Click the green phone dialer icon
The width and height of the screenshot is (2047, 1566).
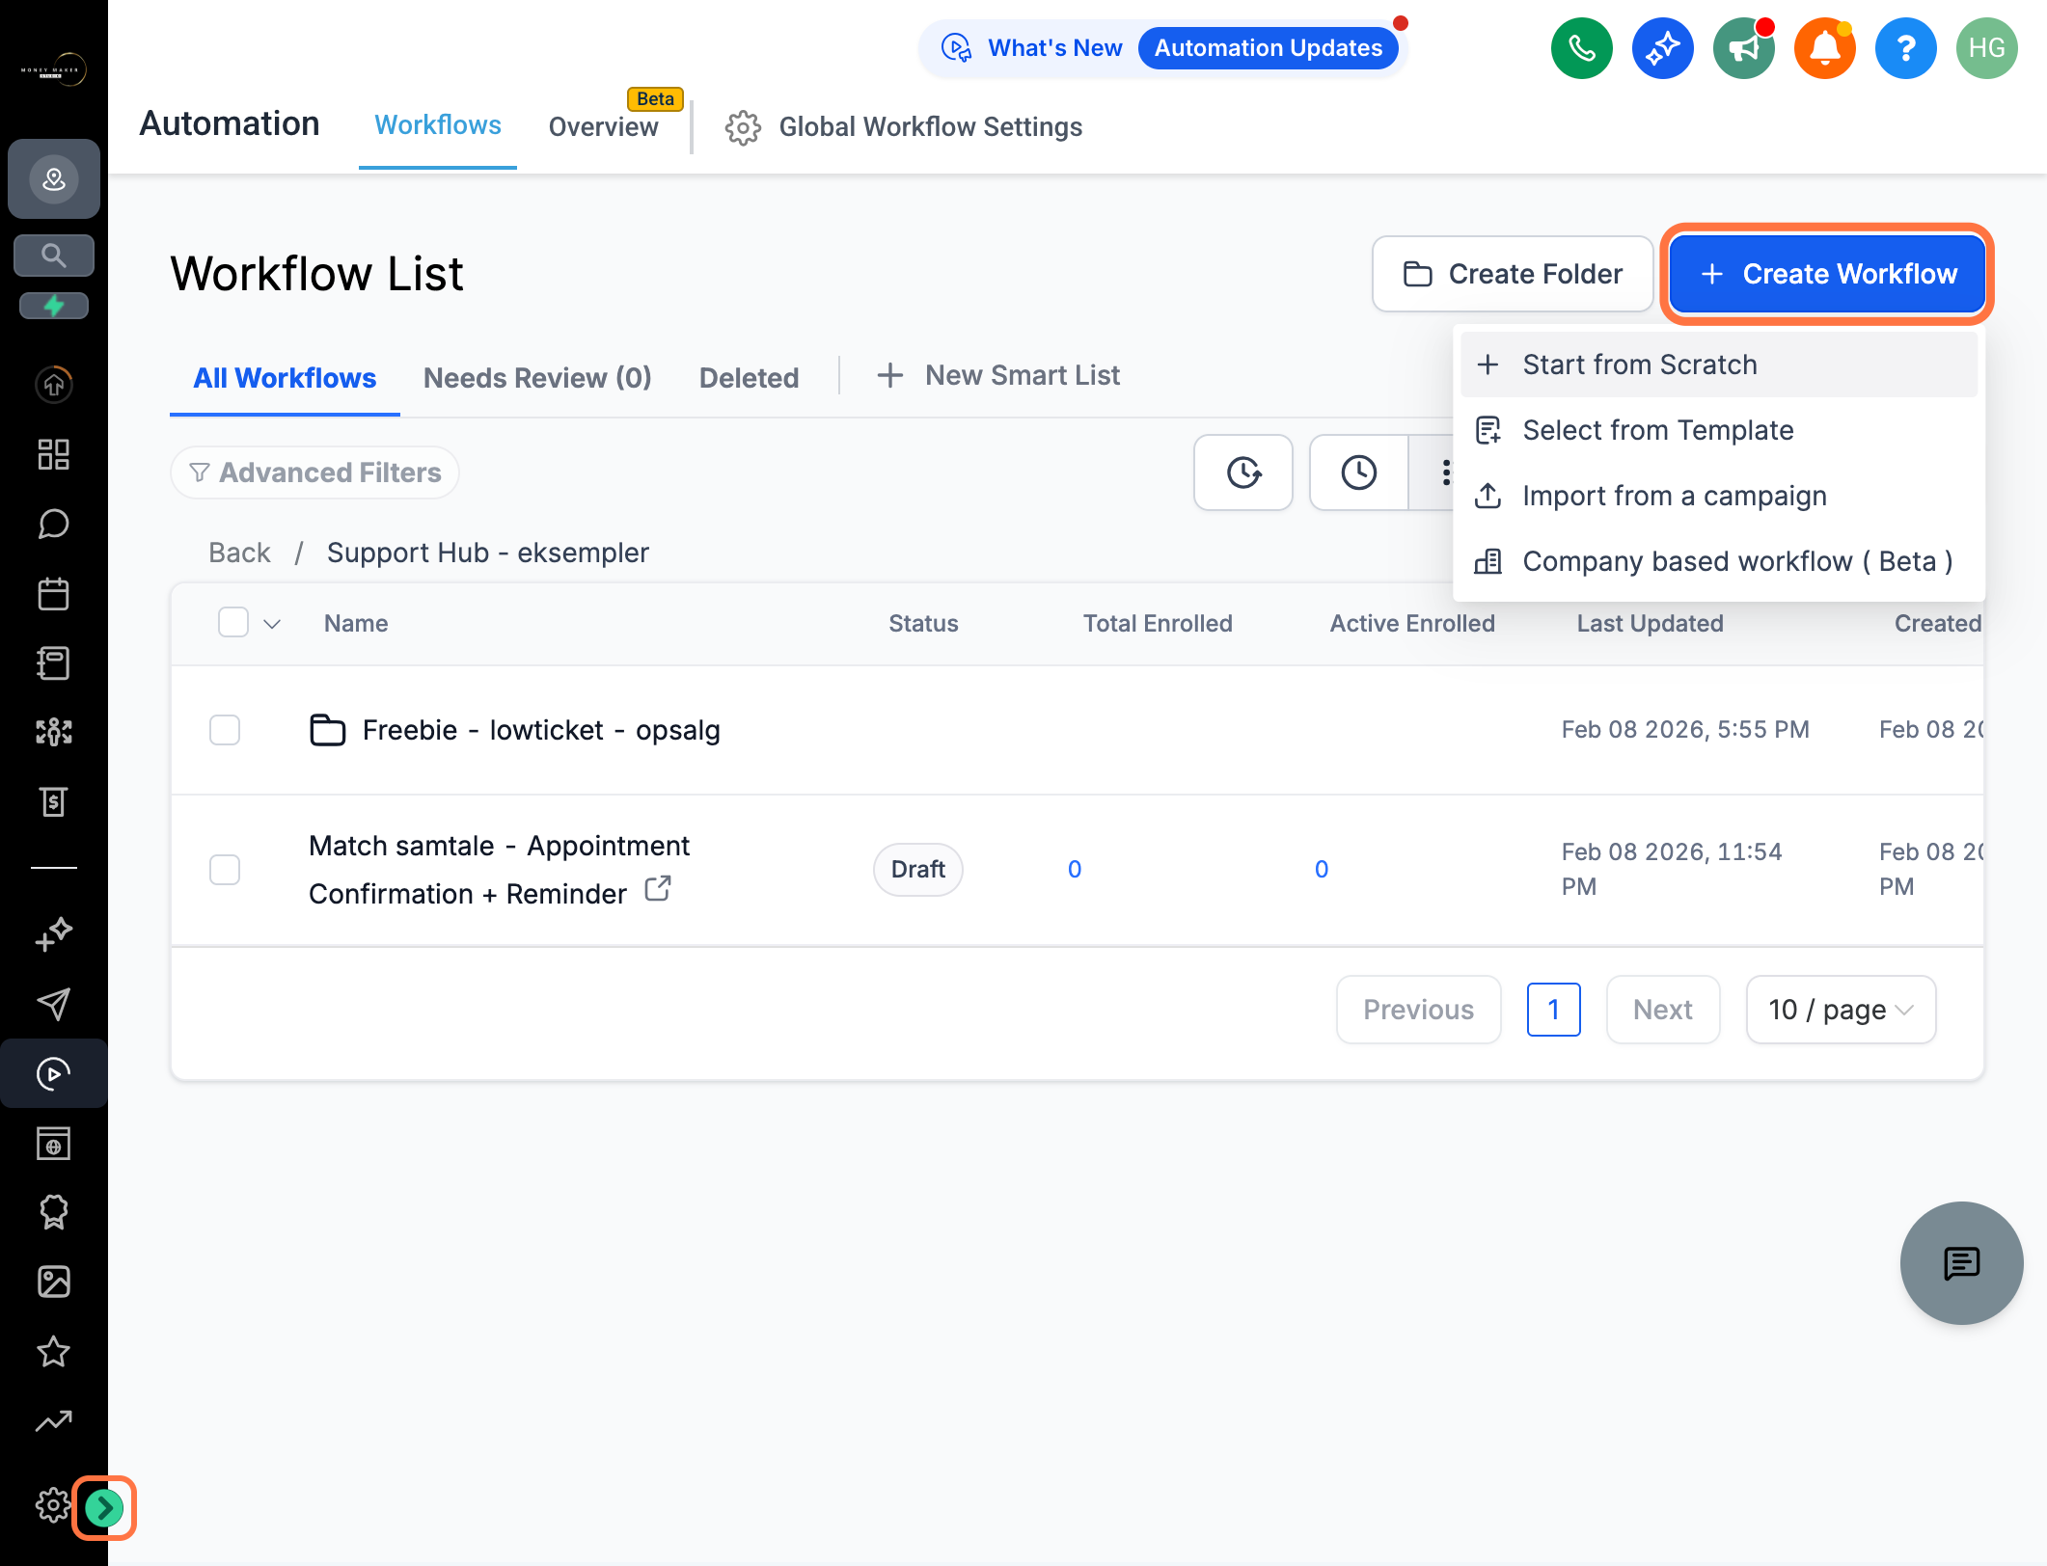pos(1582,48)
